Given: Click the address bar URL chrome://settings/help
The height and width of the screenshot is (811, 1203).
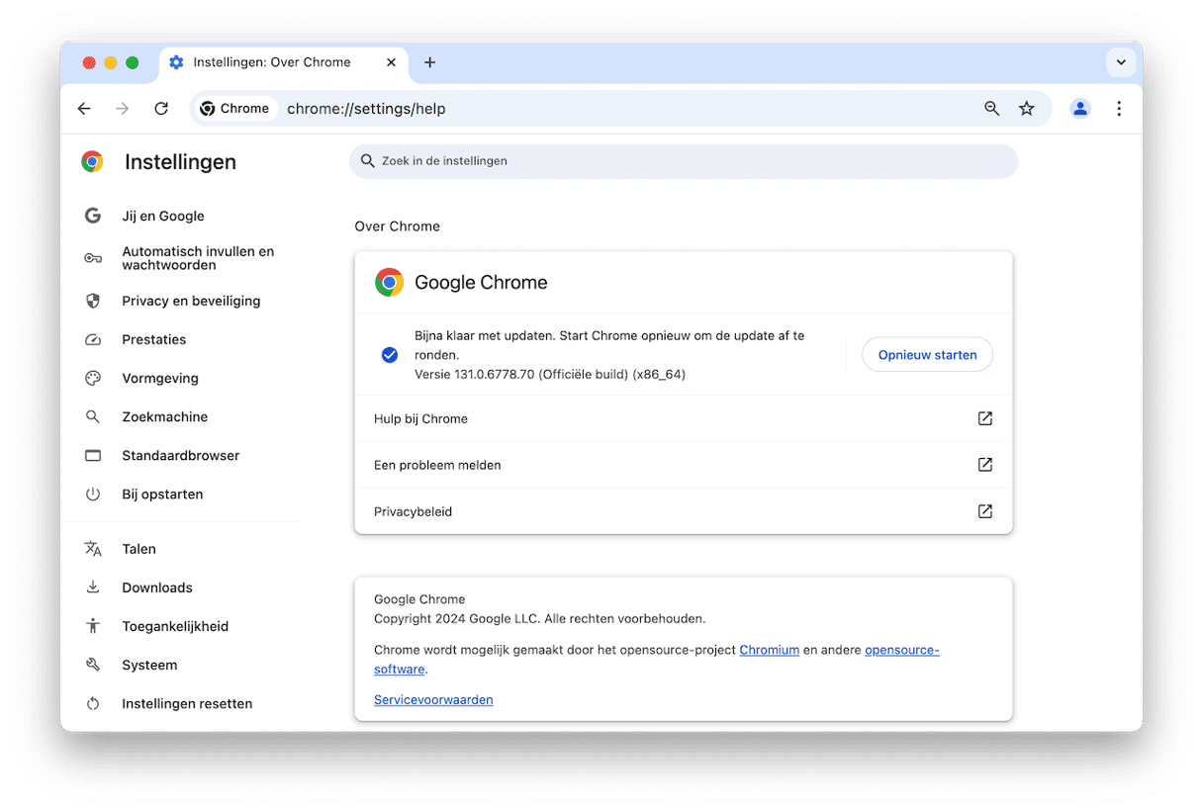Looking at the screenshot, I should point(366,109).
